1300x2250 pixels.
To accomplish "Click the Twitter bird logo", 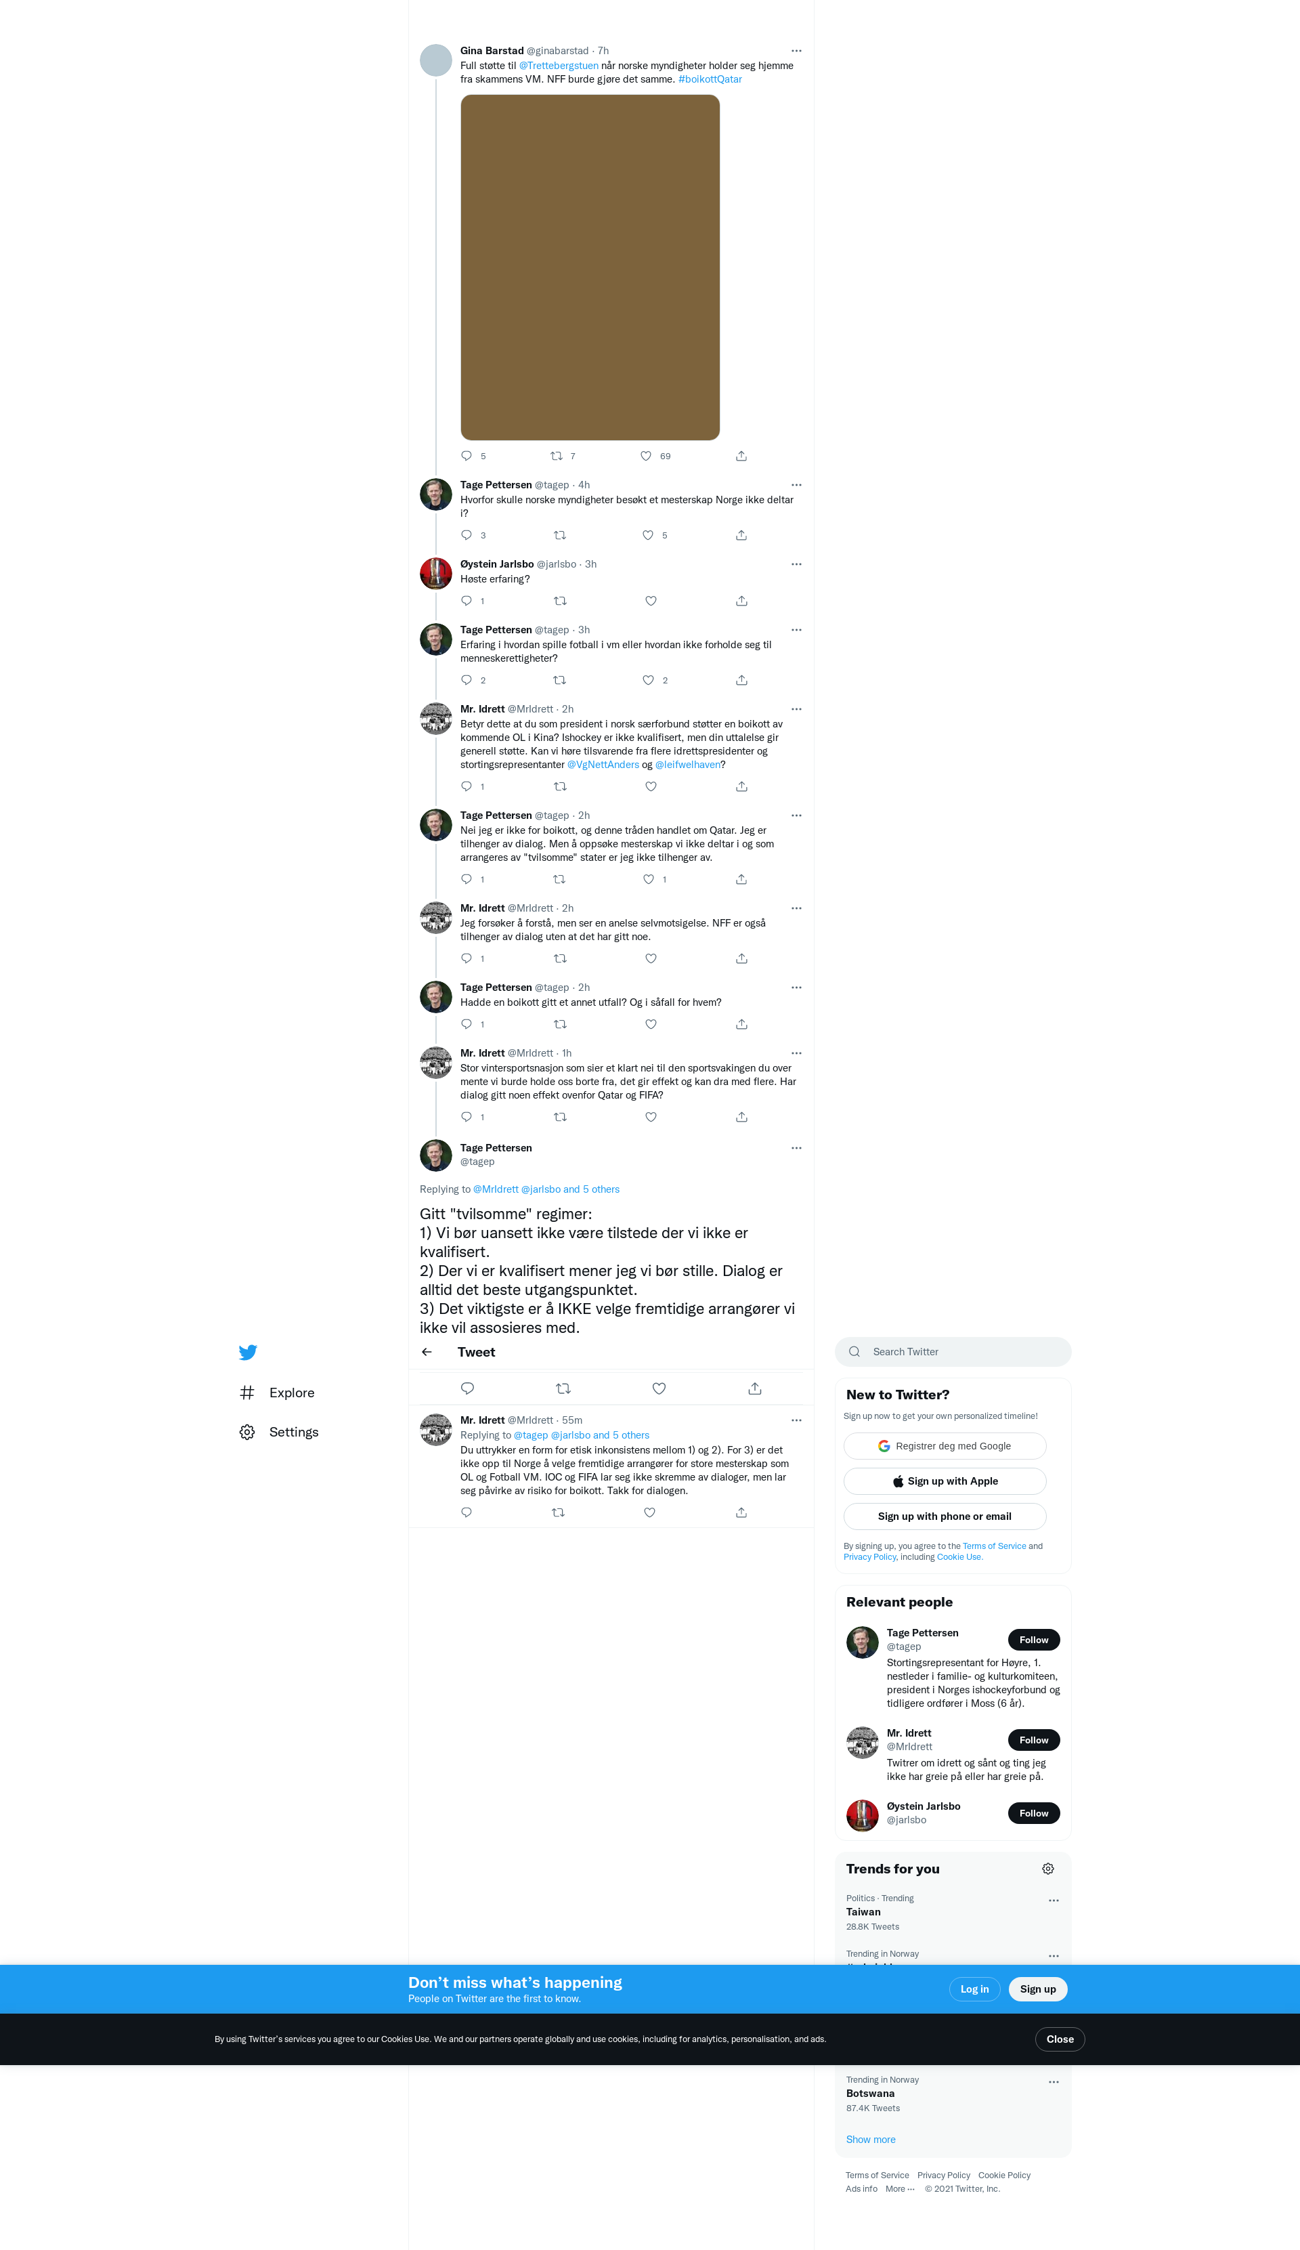I will coord(248,1352).
